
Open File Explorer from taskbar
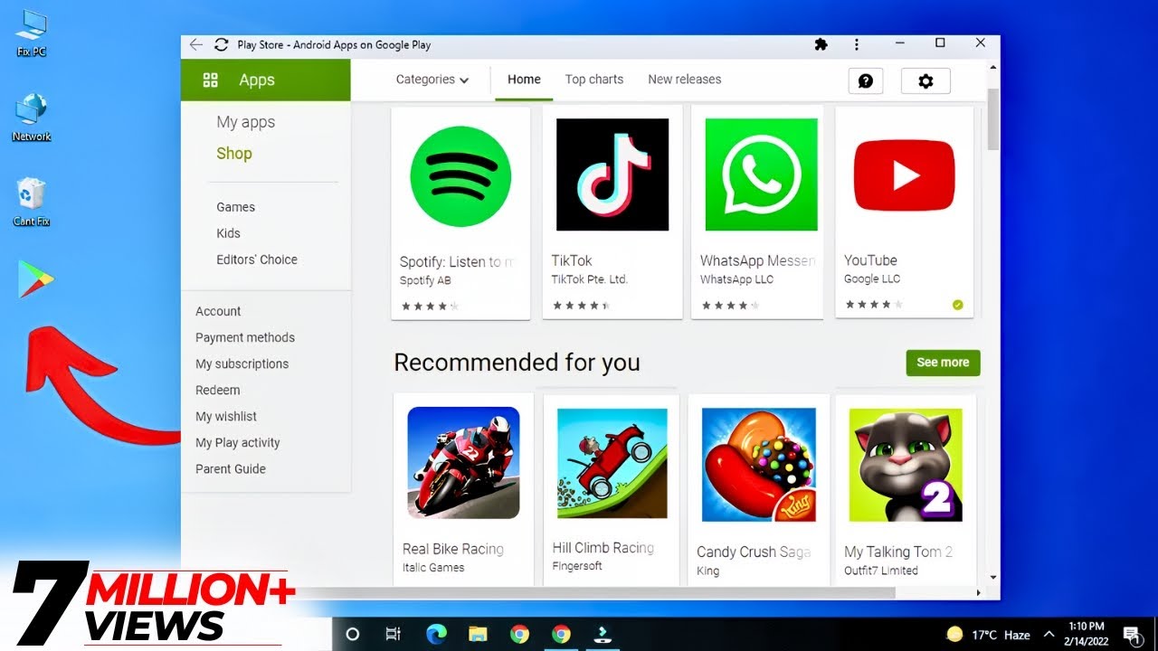click(x=478, y=634)
